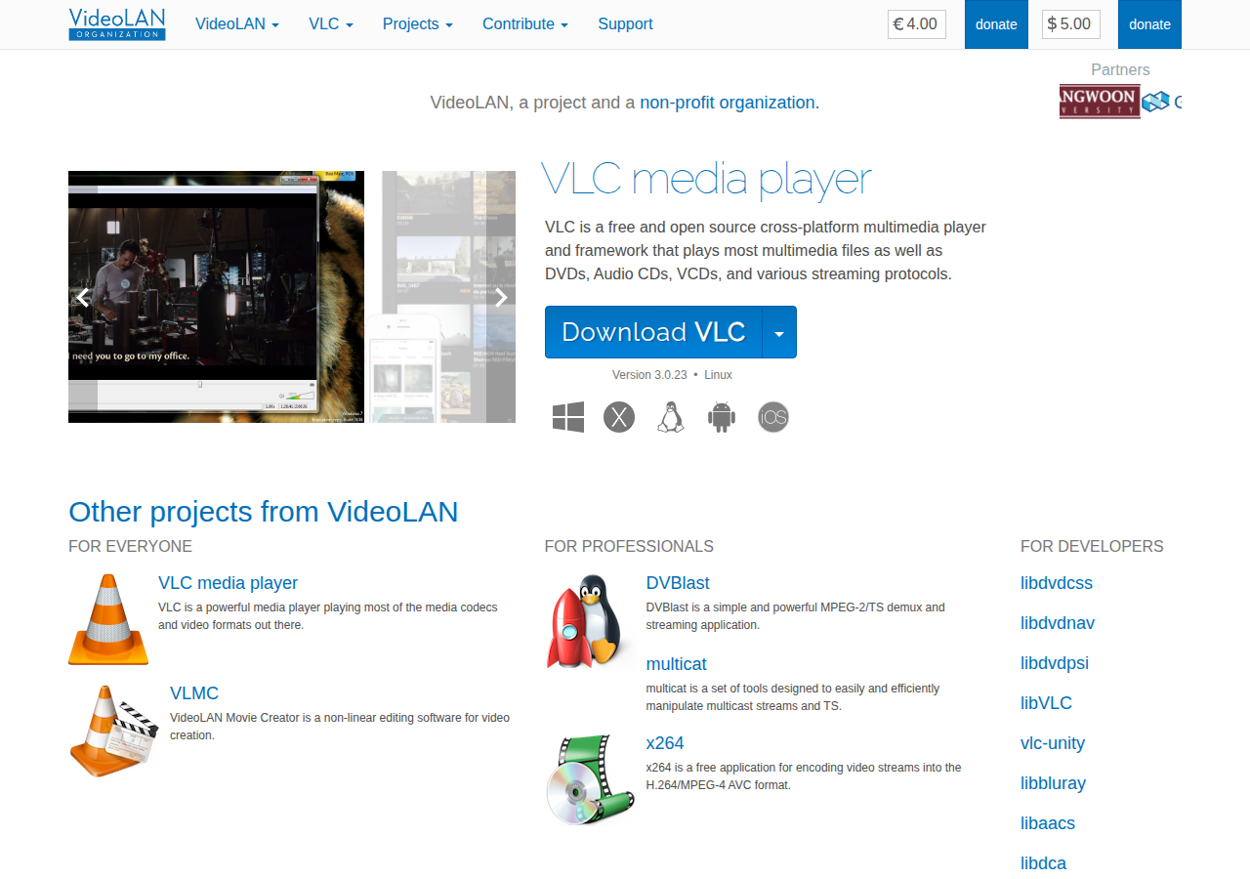Select the Windows platform icon
Screen dimensions: 1250x879
[x=568, y=417]
